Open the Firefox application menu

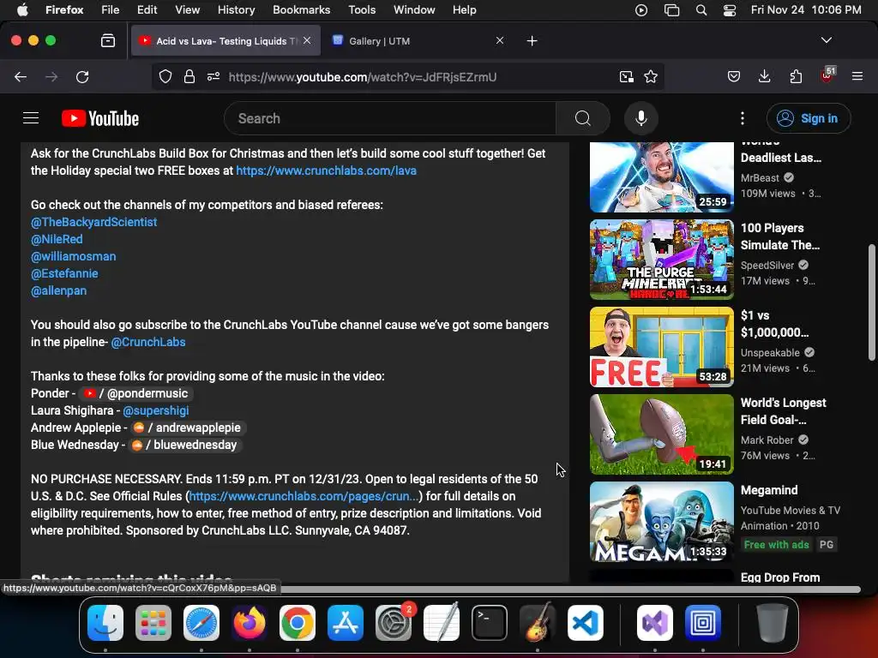857,76
